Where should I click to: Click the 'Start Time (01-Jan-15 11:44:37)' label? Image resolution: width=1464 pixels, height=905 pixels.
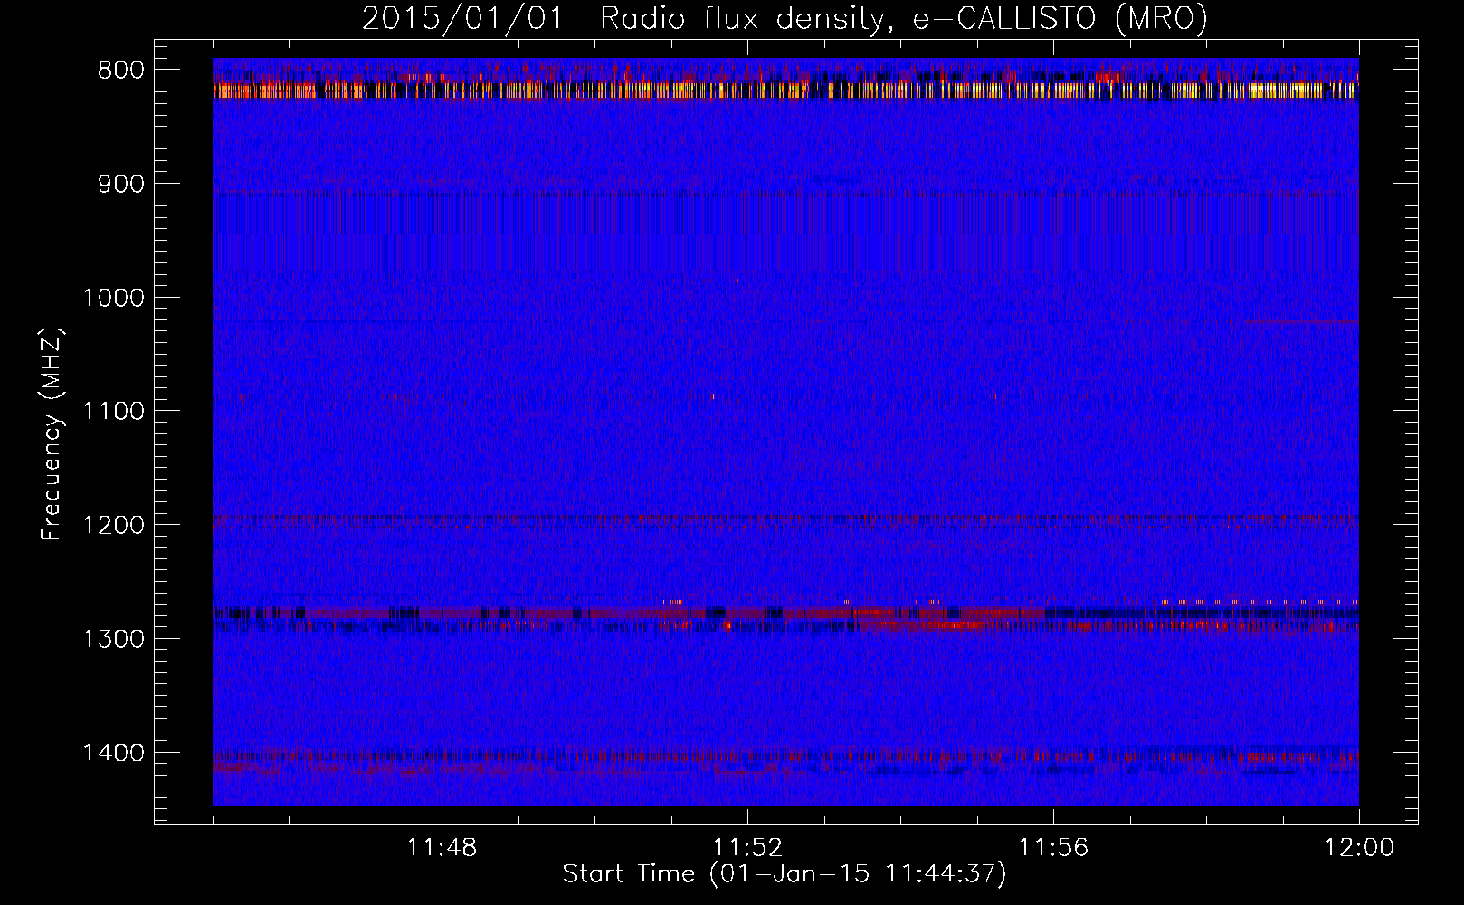(784, 874)
